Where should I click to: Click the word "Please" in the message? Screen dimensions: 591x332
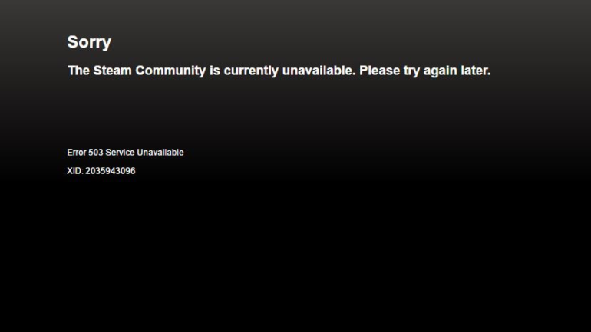[x=380, y=71]
